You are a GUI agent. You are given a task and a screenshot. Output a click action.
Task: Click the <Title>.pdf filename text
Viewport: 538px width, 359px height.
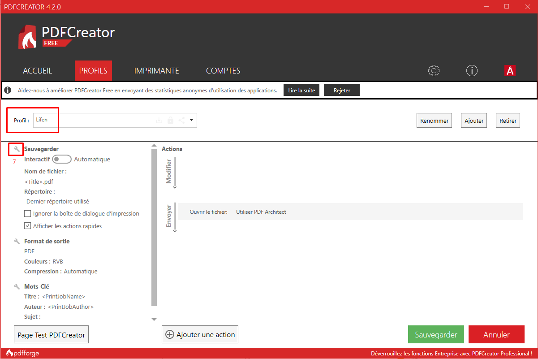coord(39,182)
